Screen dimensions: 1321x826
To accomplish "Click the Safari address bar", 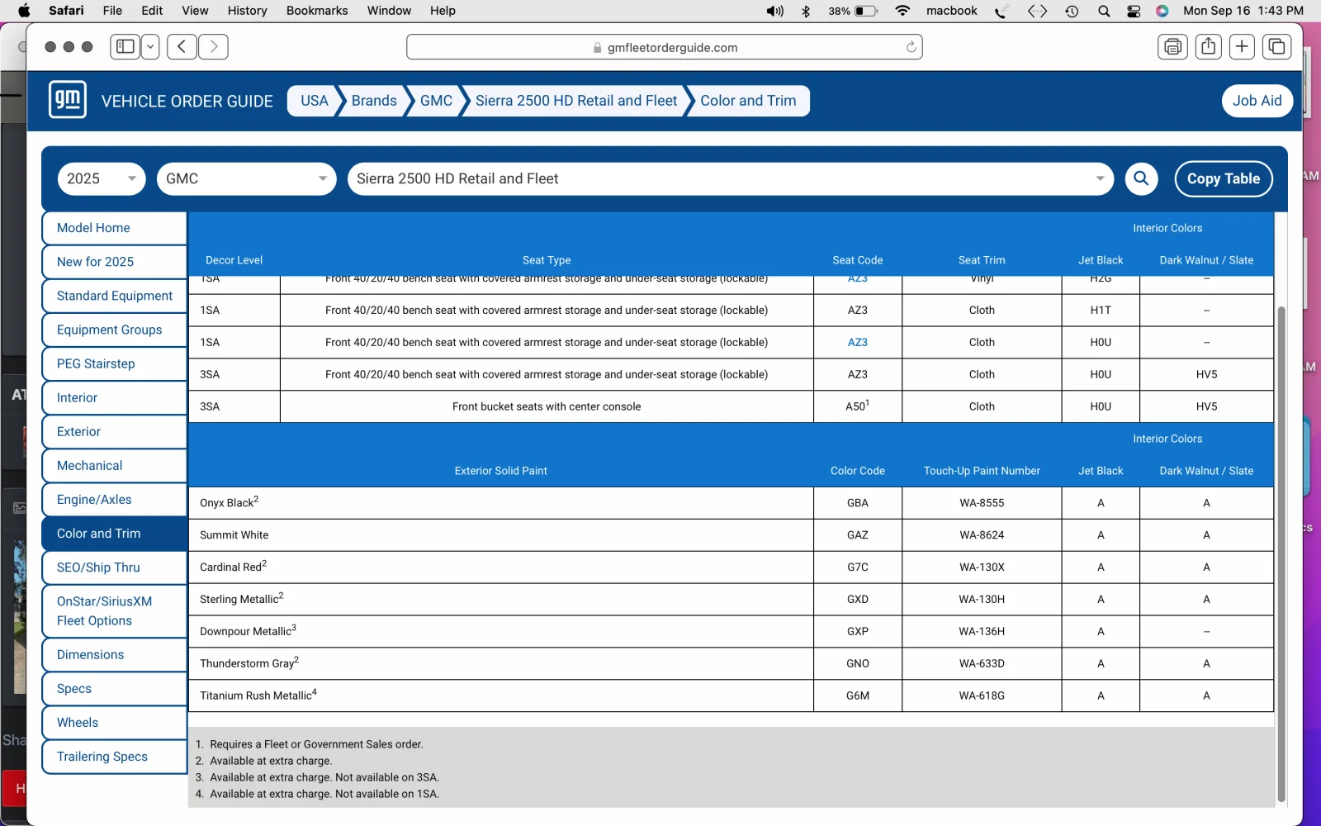I will tap(665, 47).
